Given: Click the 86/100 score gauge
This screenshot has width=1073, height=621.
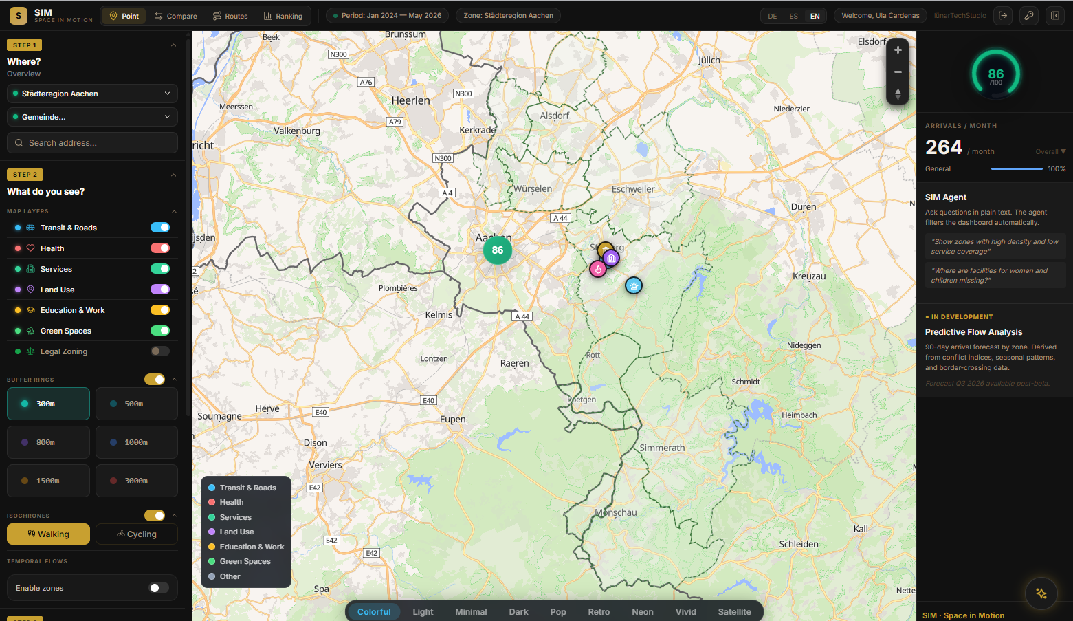Looking at the screenshot, I should point(995,74).
